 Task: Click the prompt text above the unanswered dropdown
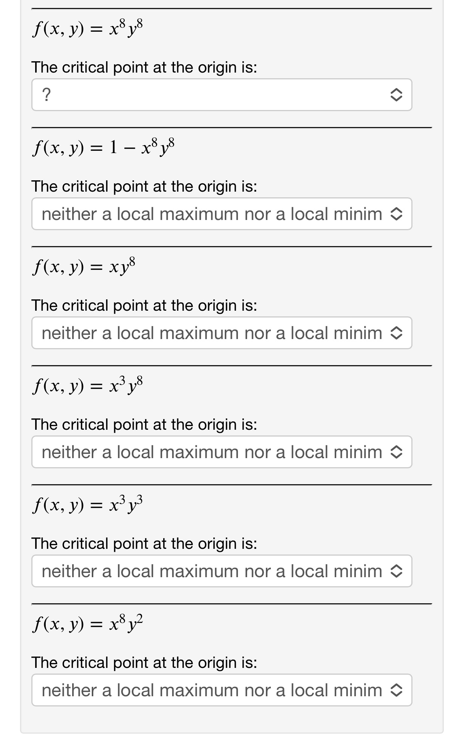(x=145, y=67)
